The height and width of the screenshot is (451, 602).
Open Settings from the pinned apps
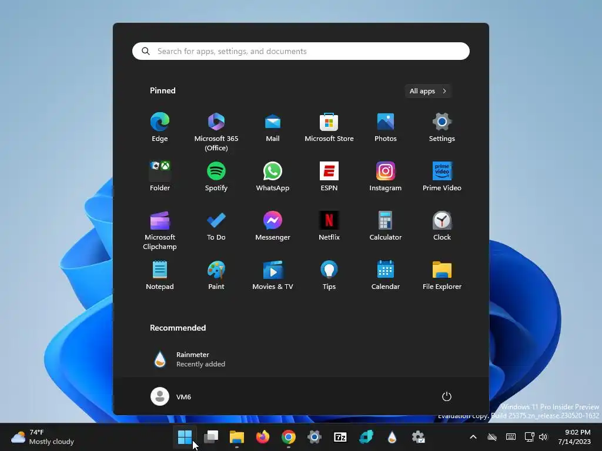(442, 127)
